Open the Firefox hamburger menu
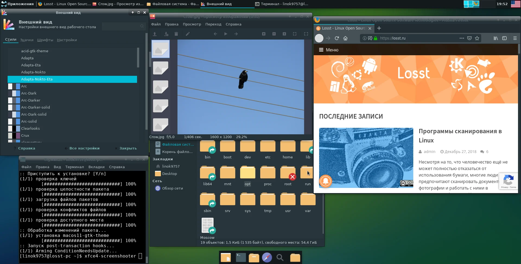Viewport: 521px width, 264px height. point(515,38)
